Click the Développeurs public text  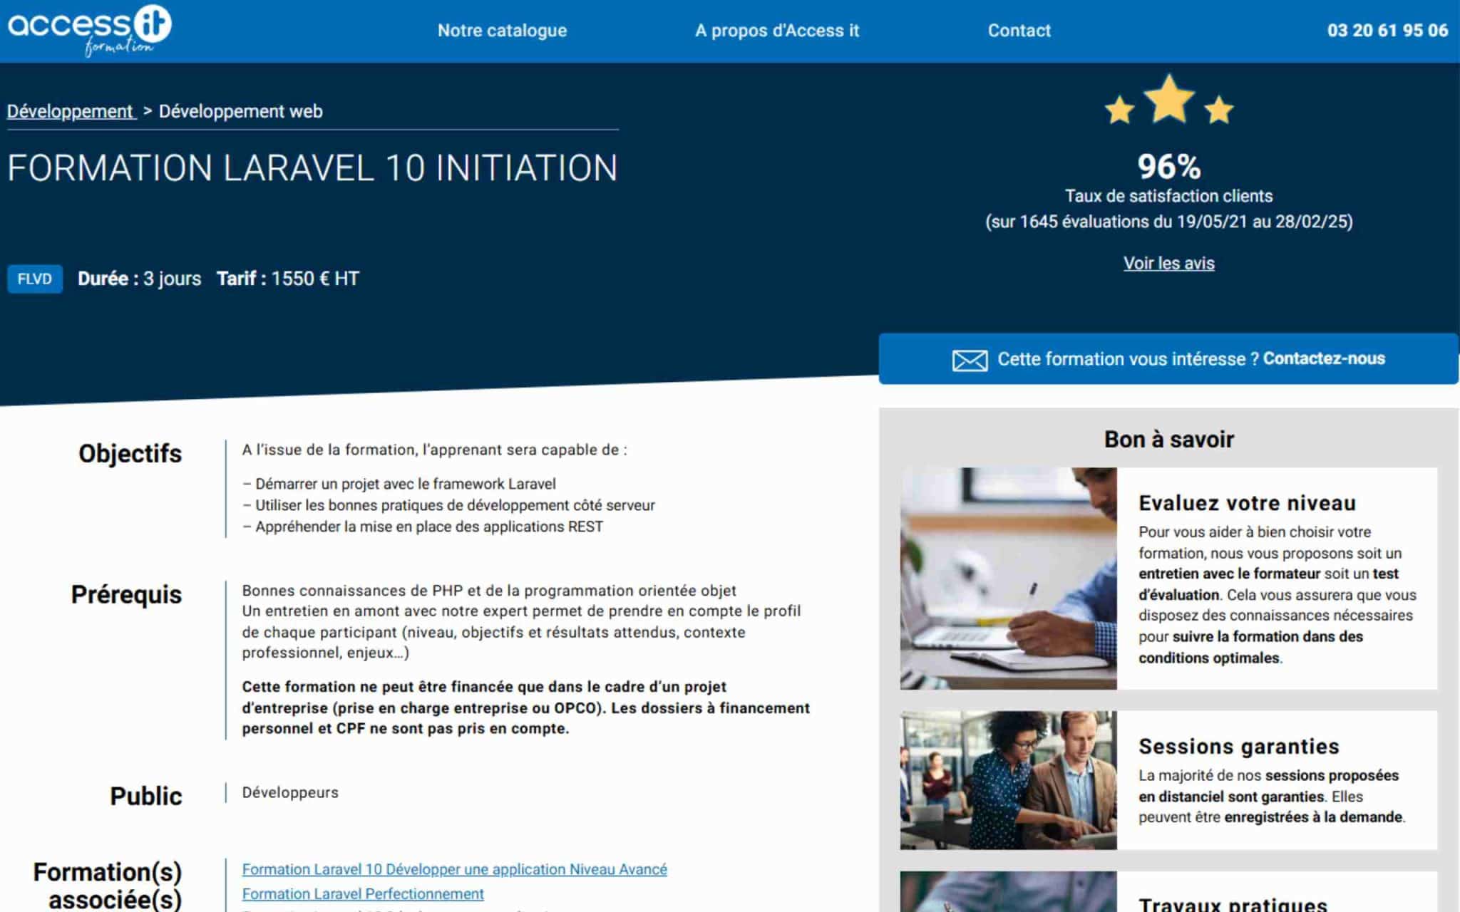pos(290,792)
